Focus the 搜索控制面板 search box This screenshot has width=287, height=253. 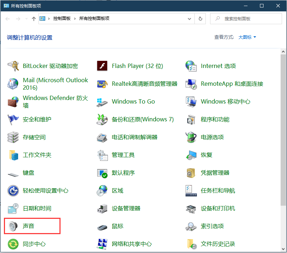click(246, 19)
